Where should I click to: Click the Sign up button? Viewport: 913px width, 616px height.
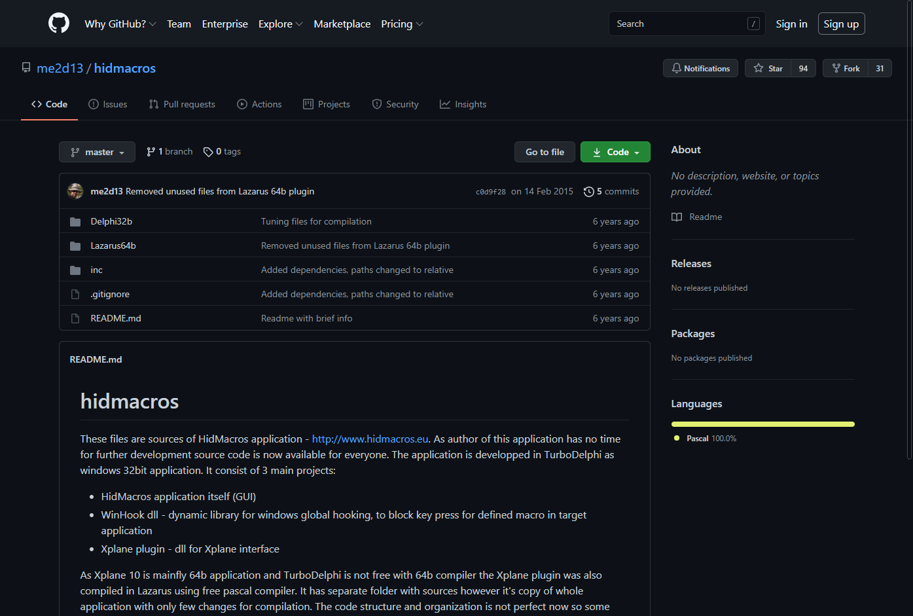click(841, 24)
